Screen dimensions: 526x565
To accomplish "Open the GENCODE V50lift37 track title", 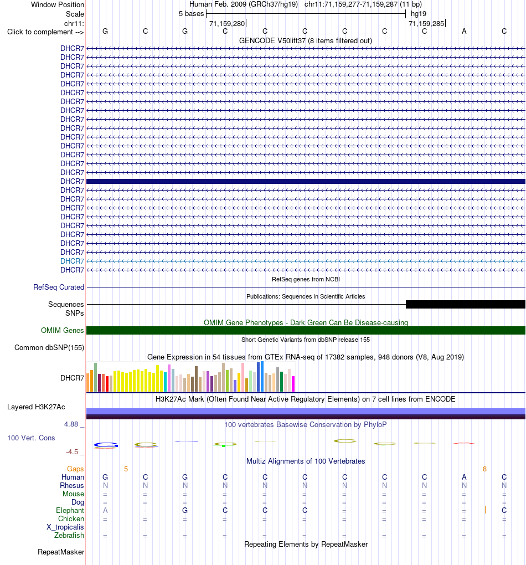I will click(306, 41).
